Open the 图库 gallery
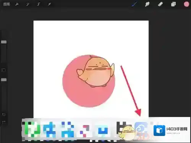This screenshot has width=191, height=143. (6, 4)
